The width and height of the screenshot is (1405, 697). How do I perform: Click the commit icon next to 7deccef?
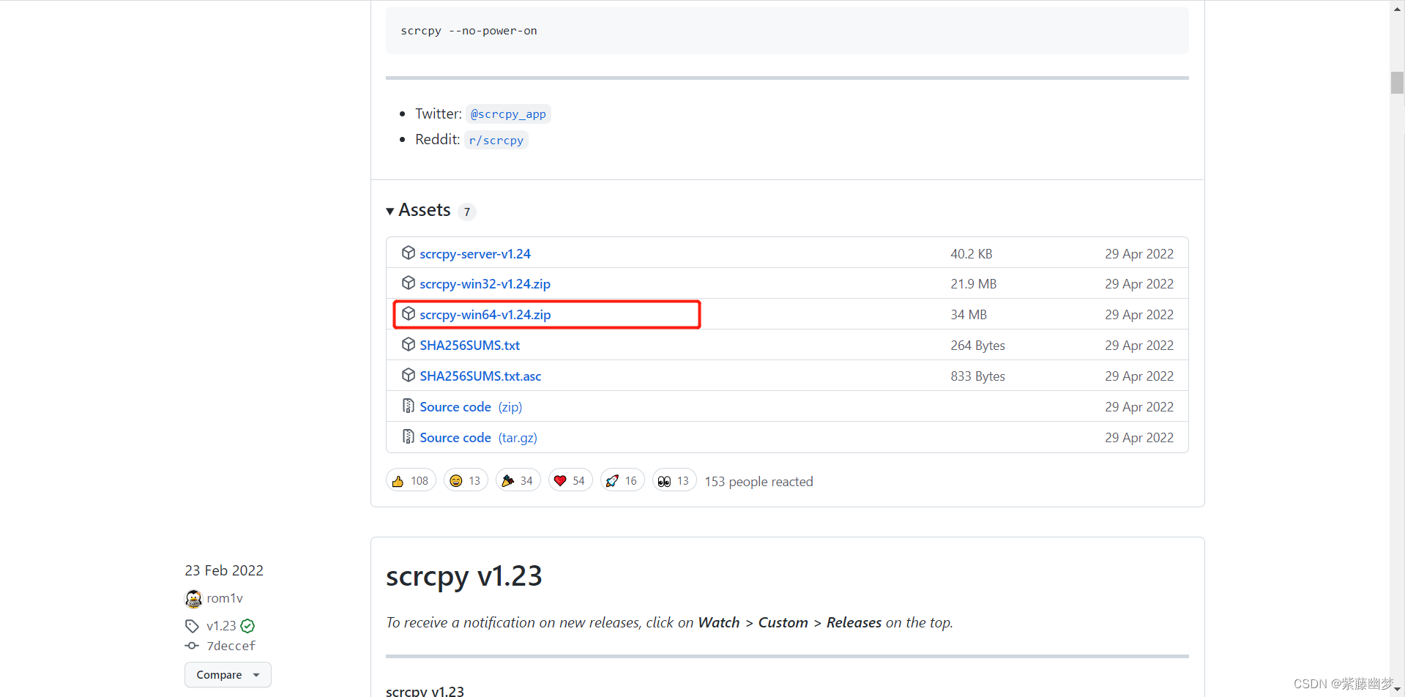[192, 646]
